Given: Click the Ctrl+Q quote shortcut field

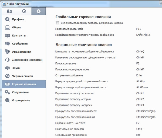Looking at the screenshot, I should point(140,51).
